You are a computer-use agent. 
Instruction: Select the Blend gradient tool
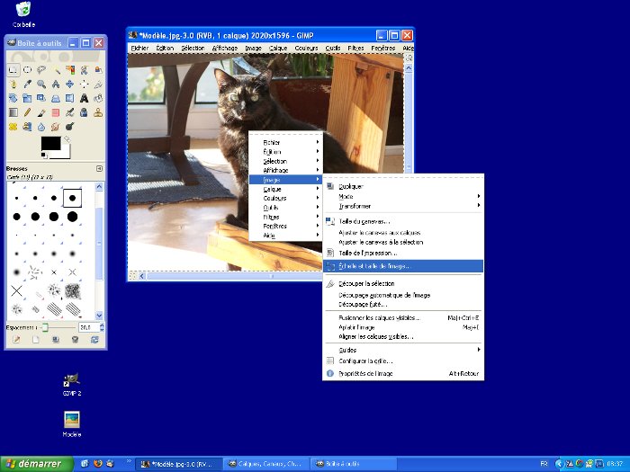tap(13, 112)
